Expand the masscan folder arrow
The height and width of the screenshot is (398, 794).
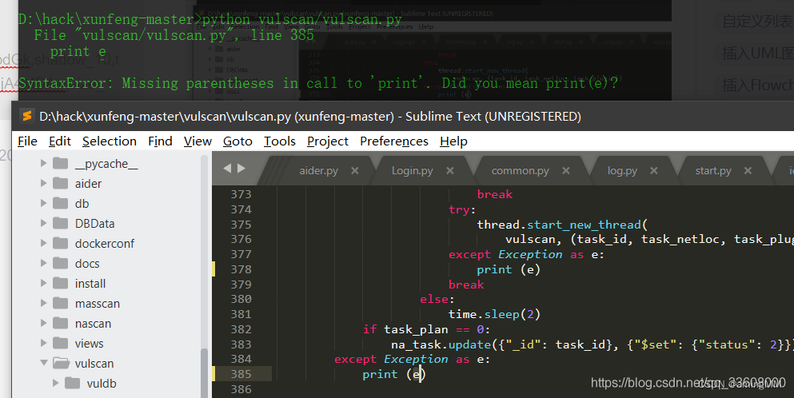43,303
